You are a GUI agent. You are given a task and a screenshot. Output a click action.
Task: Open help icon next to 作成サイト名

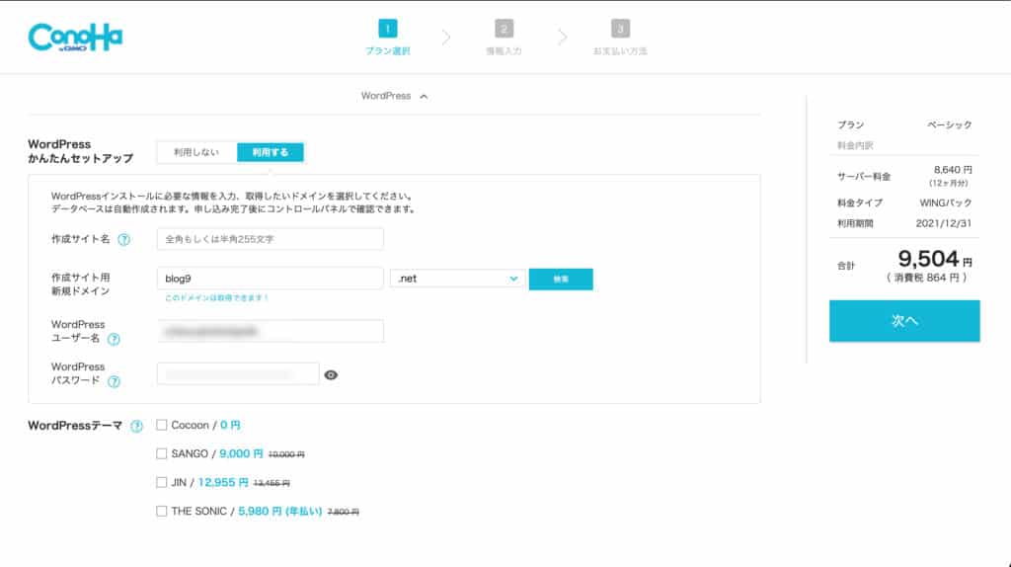pyautogui.click(x=123, y=239)
